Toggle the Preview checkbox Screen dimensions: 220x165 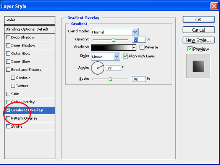point(190,49)
